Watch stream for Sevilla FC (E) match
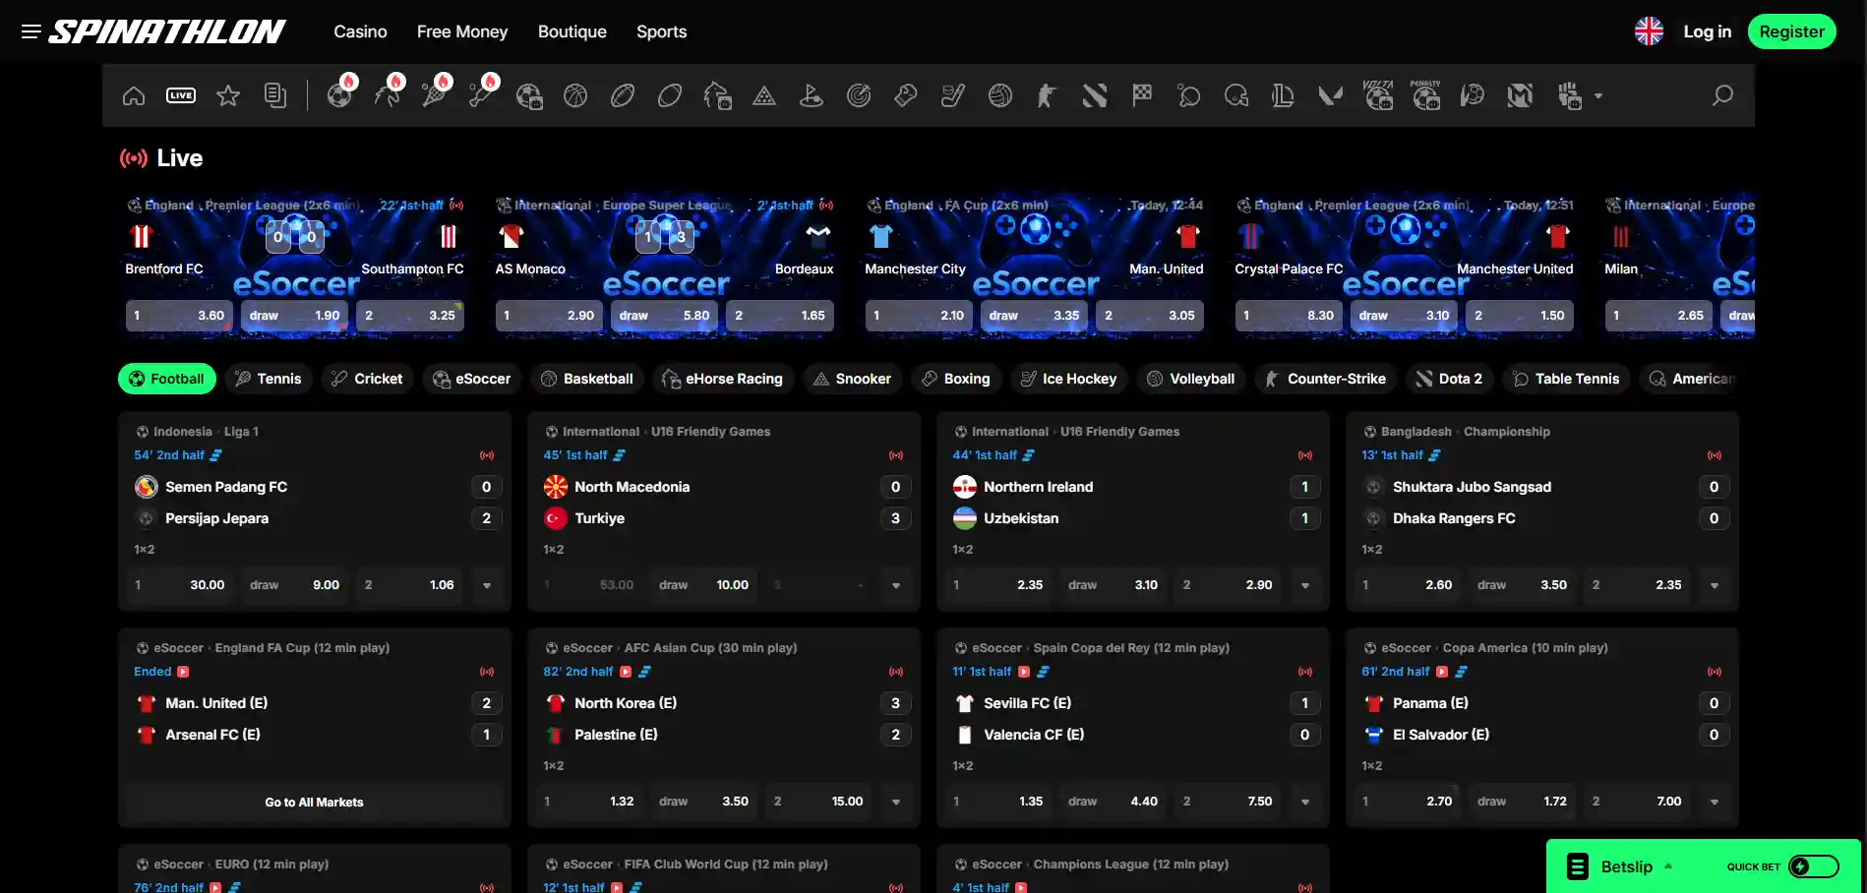The width and height of the screenshot is (1867, 893). coord(1024,672)
